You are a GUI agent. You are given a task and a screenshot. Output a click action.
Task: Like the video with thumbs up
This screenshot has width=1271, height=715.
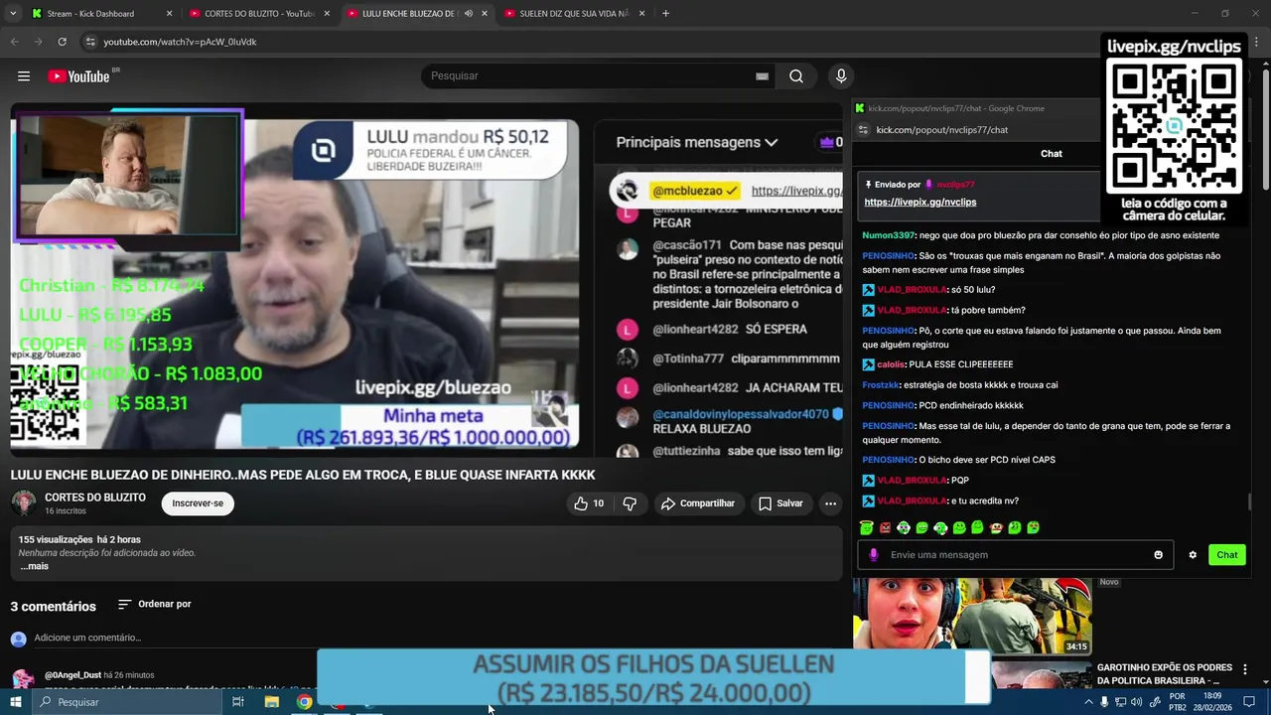click(x=589, y=503)
